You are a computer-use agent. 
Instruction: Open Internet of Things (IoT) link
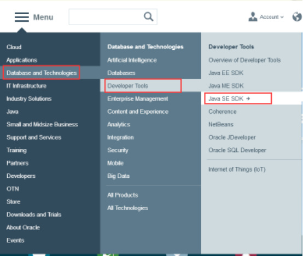[237, 170]
